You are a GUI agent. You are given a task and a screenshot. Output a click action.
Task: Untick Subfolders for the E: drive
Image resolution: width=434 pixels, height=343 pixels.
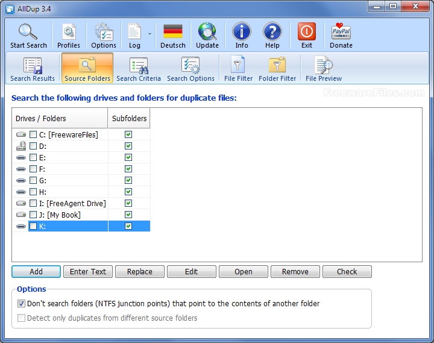128,157
